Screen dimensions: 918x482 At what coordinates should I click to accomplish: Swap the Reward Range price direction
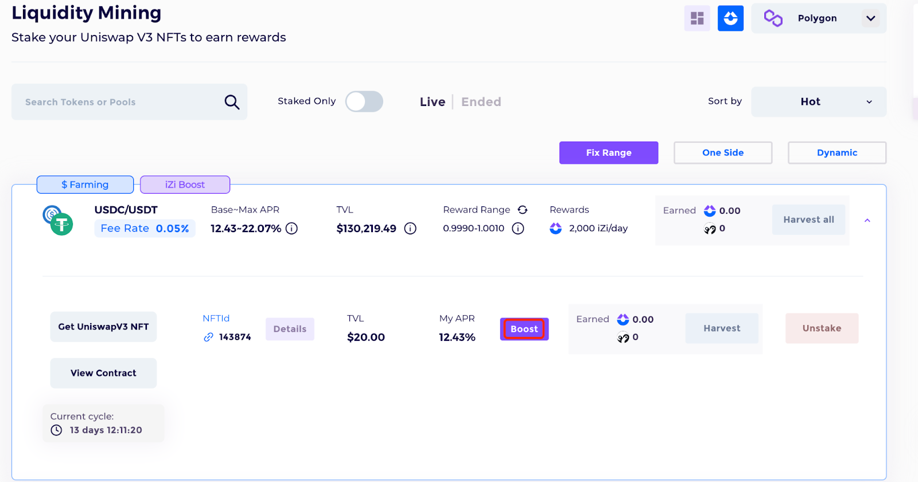point(523,210)
